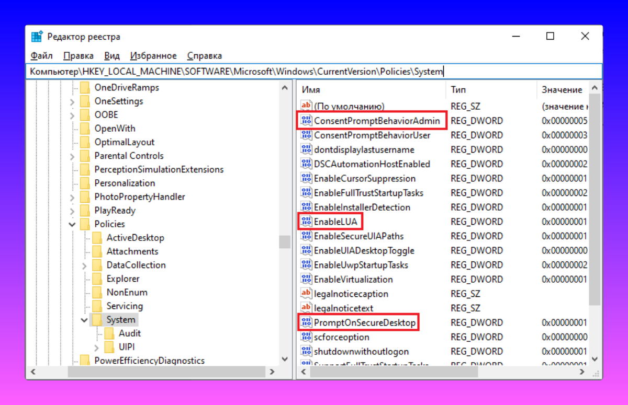Select the NonEnum key
Image resolution: width=628 pixels, height=405 pixels.
pyautogui.click(x=127, y=292)
